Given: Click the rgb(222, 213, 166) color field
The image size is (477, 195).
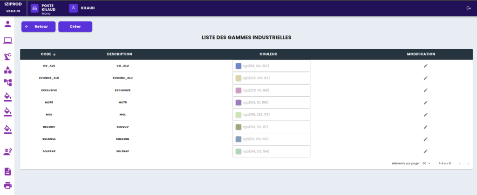Looking at the screenshot, I should pos(272,78).
